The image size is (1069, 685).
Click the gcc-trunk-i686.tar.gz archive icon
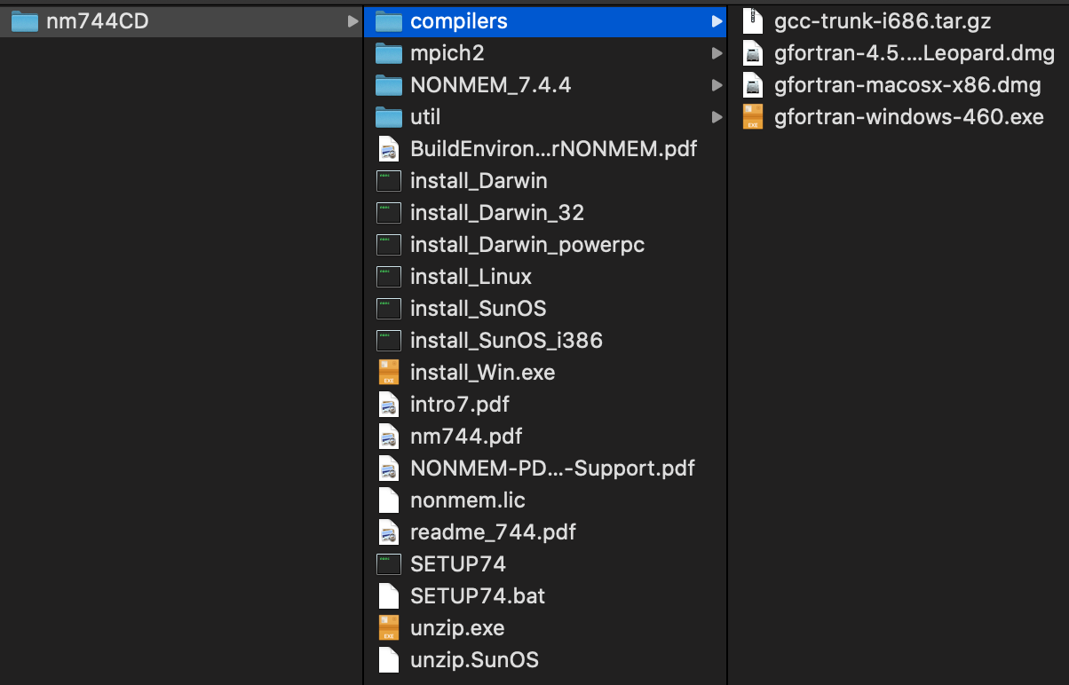pyautogui.click(x=752, y=20)
